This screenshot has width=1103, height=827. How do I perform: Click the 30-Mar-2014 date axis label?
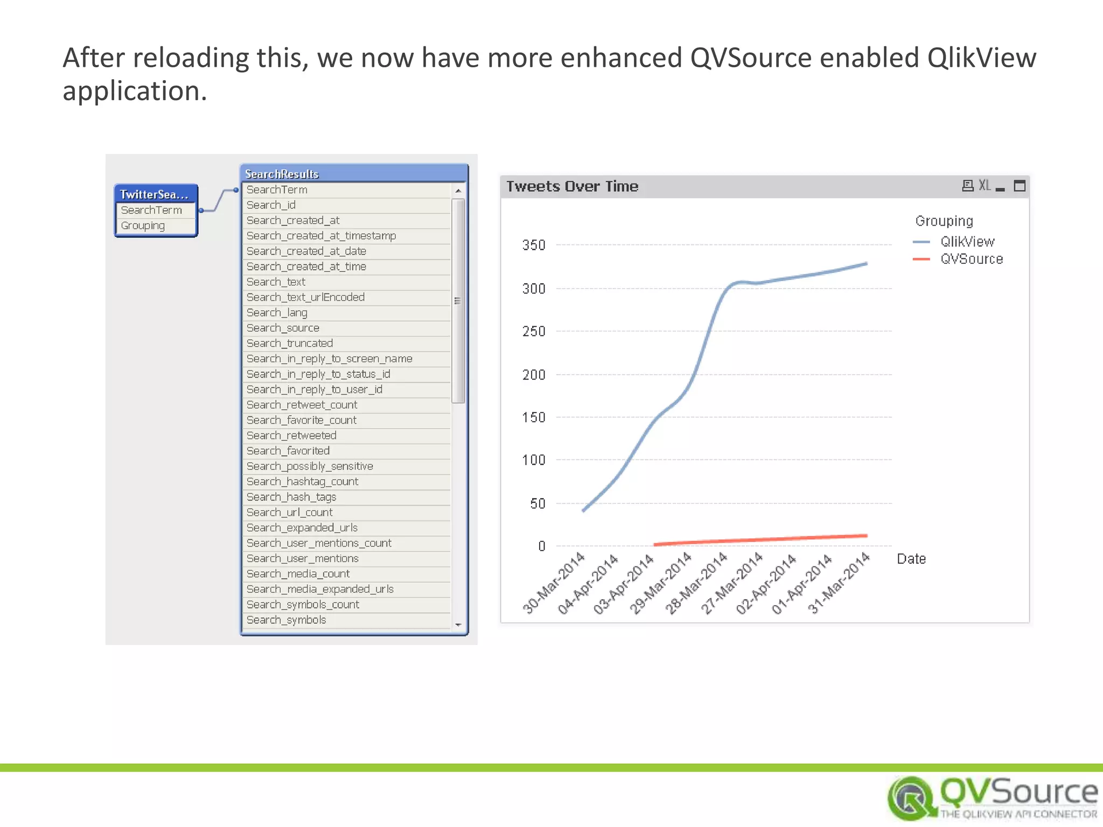pyautogui.click(x=554, y=583)
